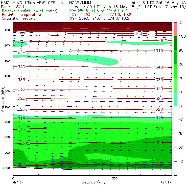The width and height of the screenshot is (187, 187).
Task: Click the '315' contour label nearest the 6n51w end
Action: click(159, 118)
